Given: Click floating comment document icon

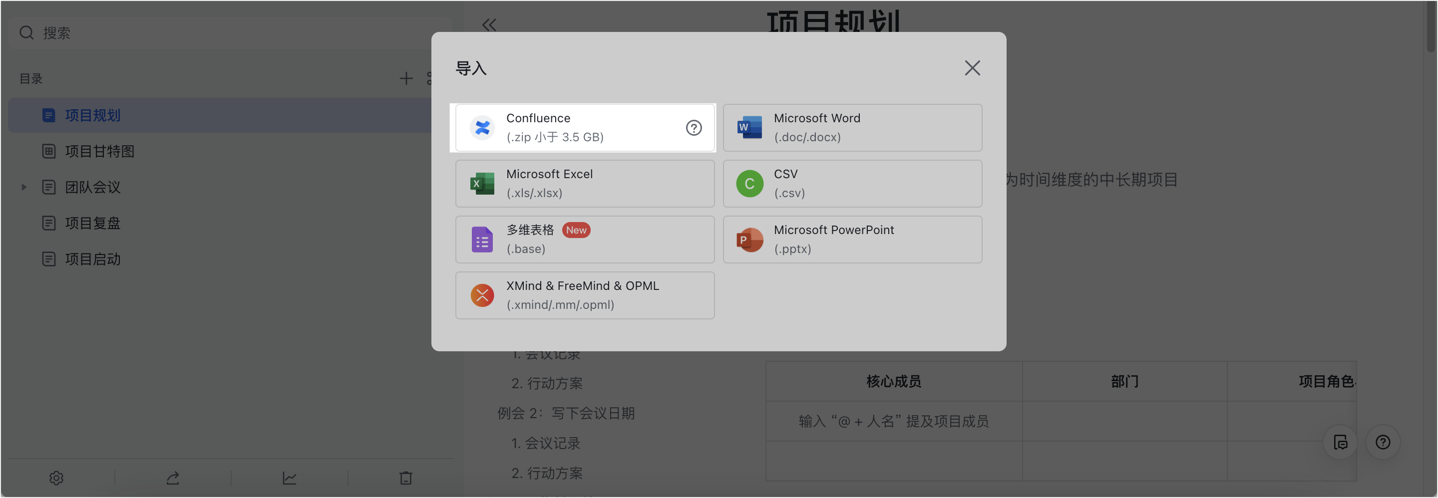Looking at the screenshot, I should click(x=1340, y=442).
